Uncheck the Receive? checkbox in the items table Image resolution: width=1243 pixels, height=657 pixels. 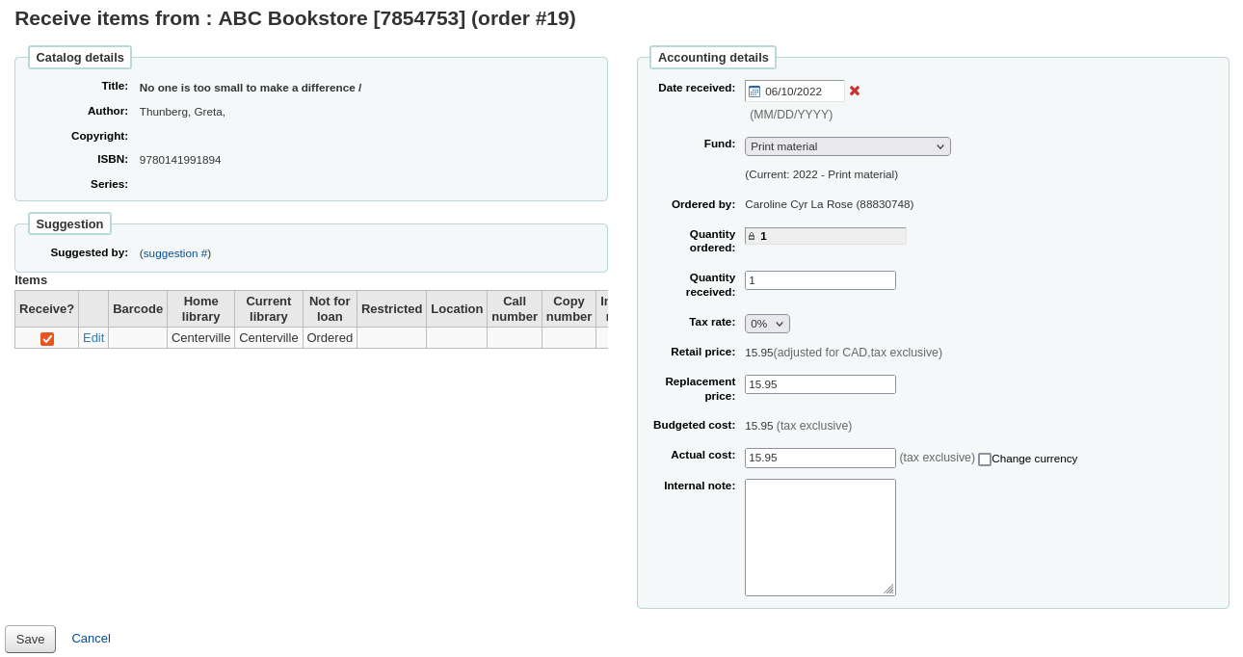click(x=46, y=338)
